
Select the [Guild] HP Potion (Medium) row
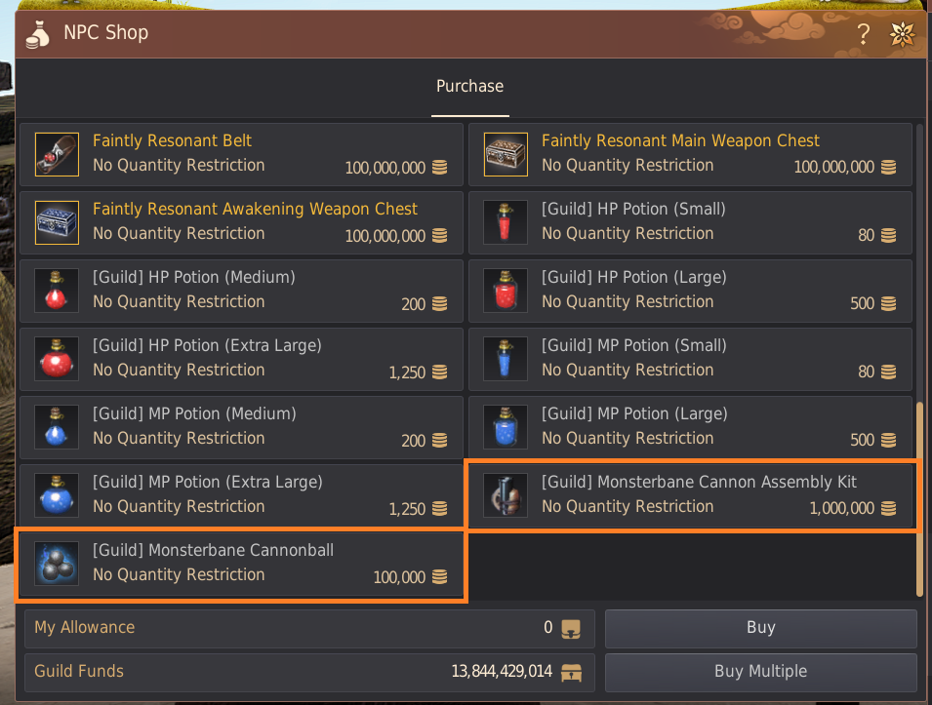click(241, 291)
